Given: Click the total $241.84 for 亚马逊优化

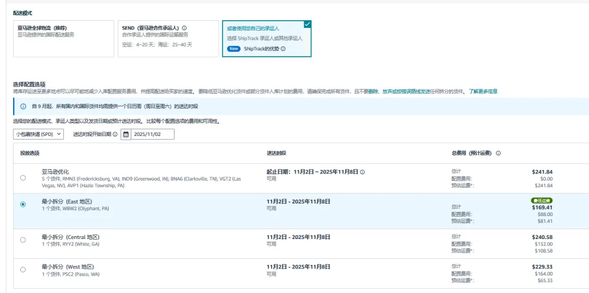Looking at the screenshot, I should [x=542, y=172].
